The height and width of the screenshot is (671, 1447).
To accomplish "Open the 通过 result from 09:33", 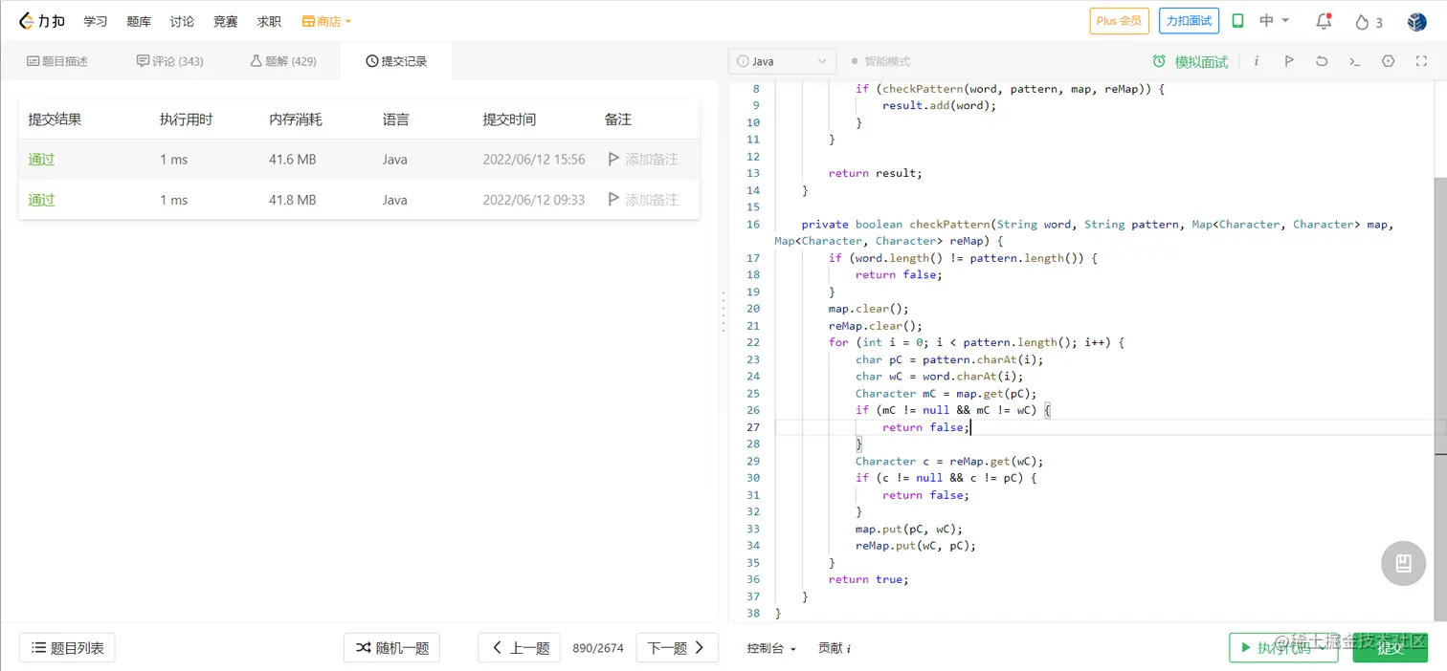I will (x=41, y=200).
